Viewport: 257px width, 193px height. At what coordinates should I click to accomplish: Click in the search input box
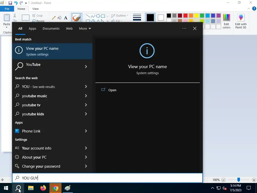coord(107,178)
